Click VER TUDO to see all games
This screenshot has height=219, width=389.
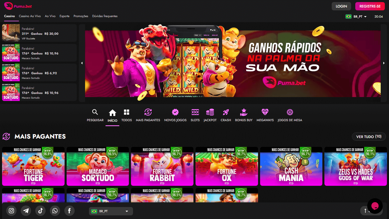[x=369, y=136]
